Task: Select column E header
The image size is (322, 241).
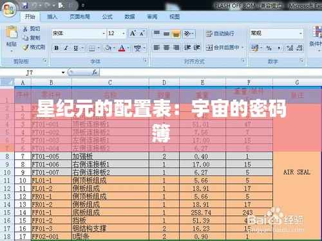Action: (202, 82)
